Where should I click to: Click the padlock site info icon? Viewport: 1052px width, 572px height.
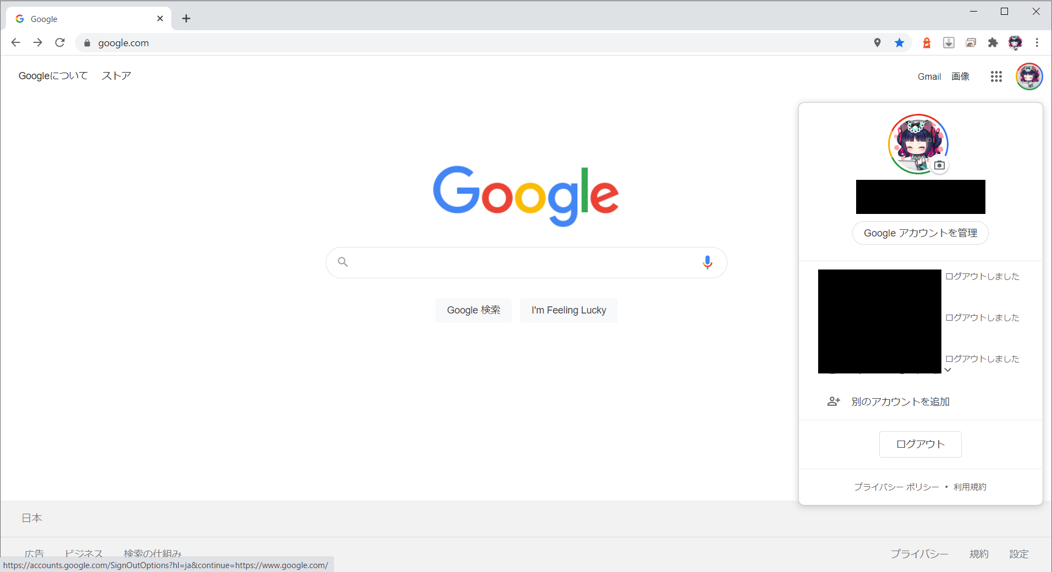click(87, 43)
